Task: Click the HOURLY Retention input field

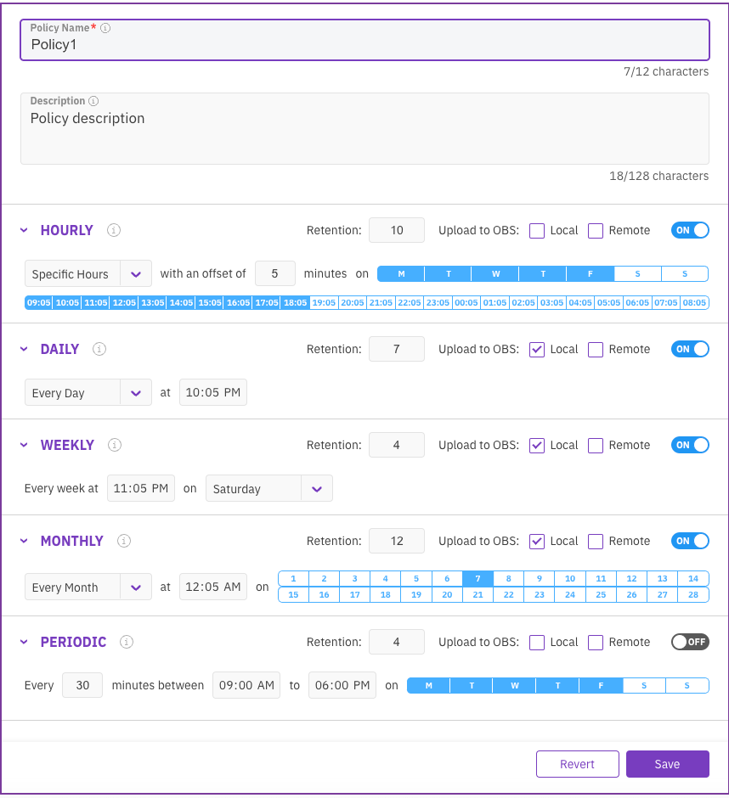Action: (x=397, y=230)
